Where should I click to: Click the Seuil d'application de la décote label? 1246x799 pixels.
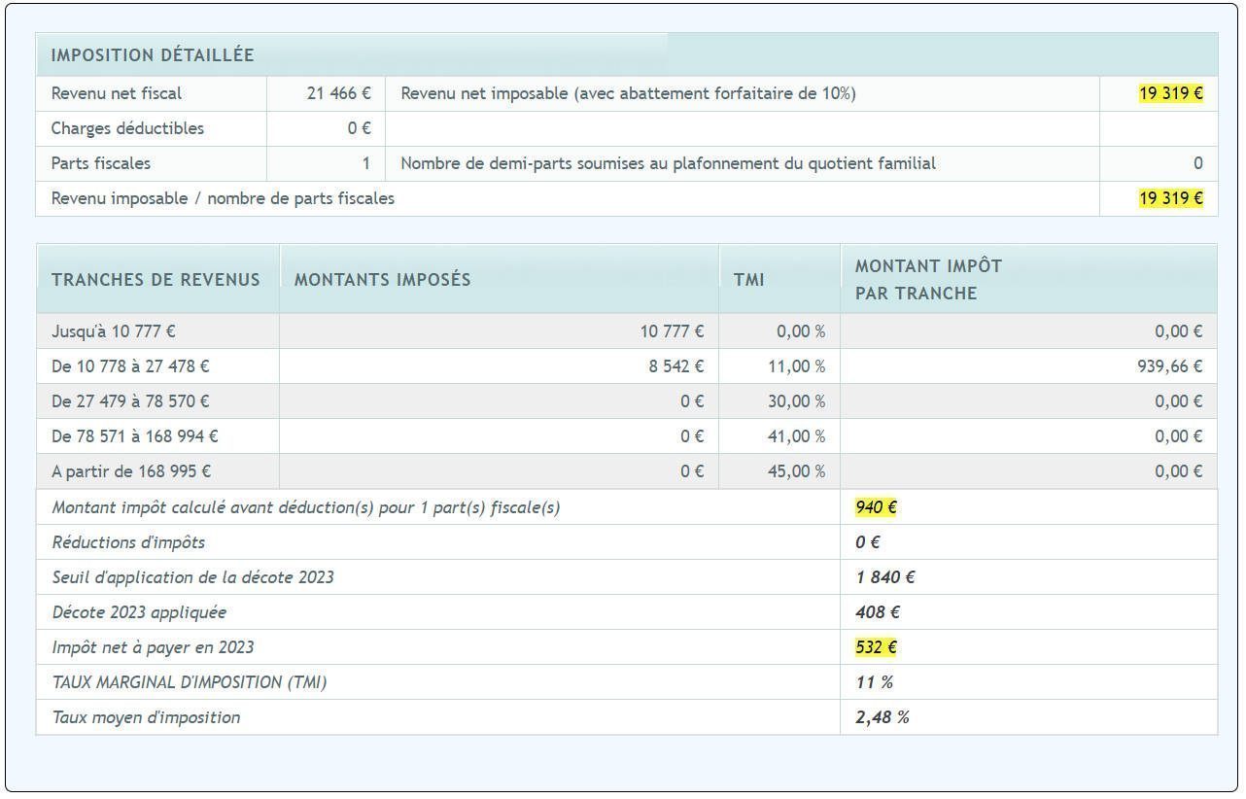click(x=192, y=577)
